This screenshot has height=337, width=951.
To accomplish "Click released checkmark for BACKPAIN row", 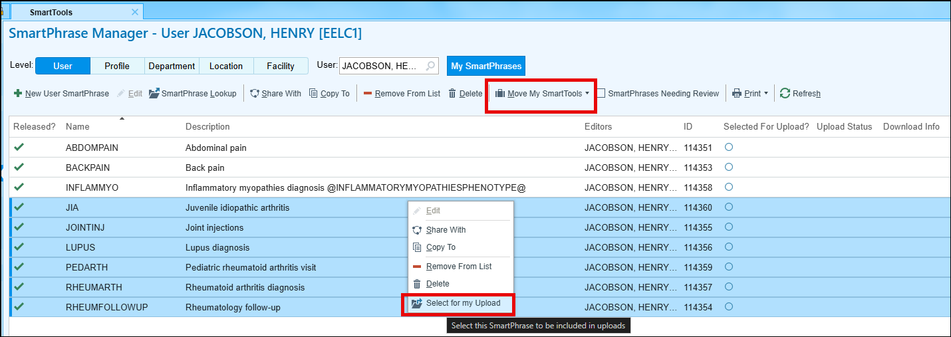I will pos(19,167).
